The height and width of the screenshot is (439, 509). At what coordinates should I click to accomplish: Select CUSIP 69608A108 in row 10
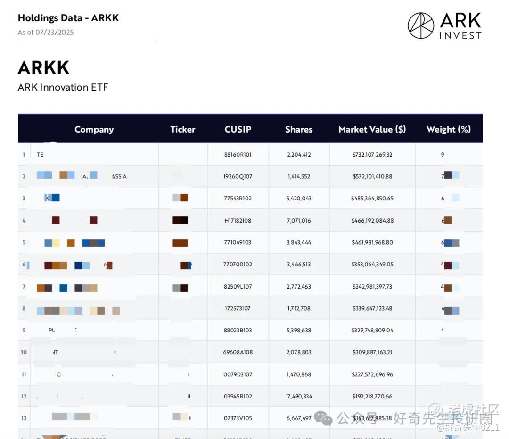(238, 352)
